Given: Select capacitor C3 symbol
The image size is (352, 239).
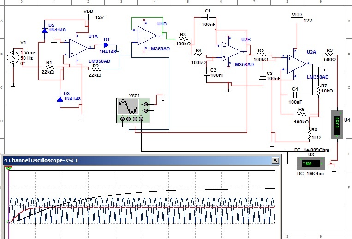Looking at the screenshot, I should coord(263,78).
